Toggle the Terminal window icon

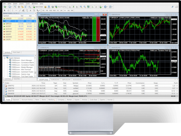[x=26, y=7]
